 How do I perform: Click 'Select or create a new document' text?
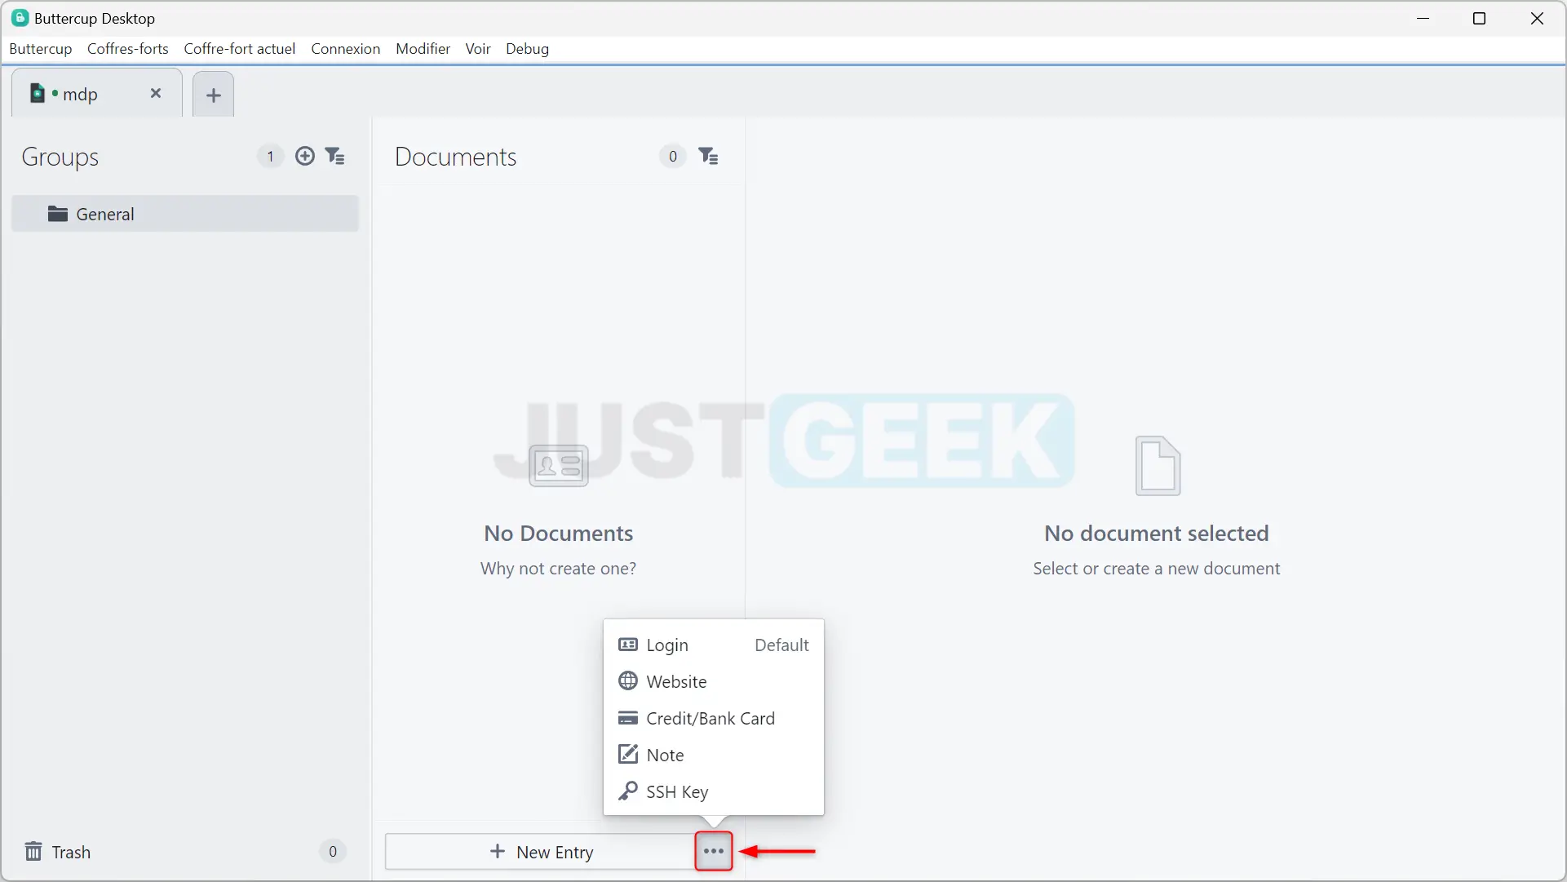coord(1157,568)
